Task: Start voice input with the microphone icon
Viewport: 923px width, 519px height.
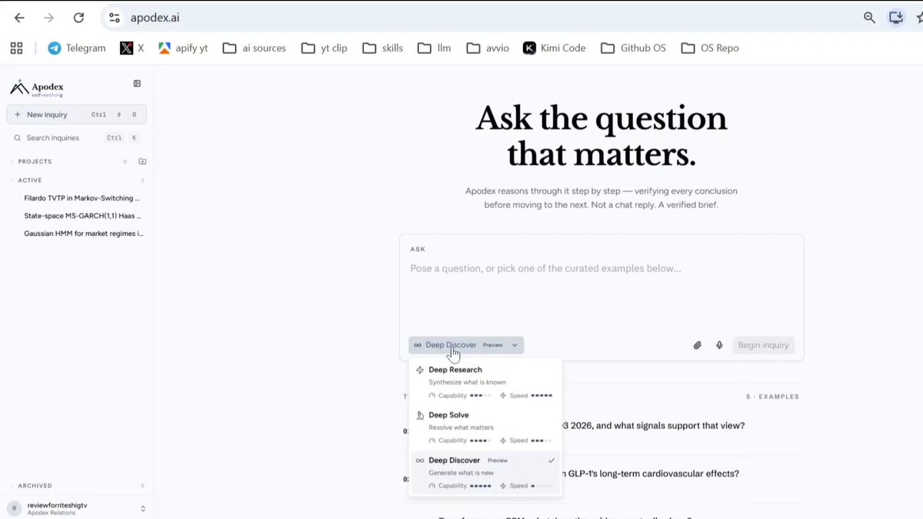Action: 719,345
